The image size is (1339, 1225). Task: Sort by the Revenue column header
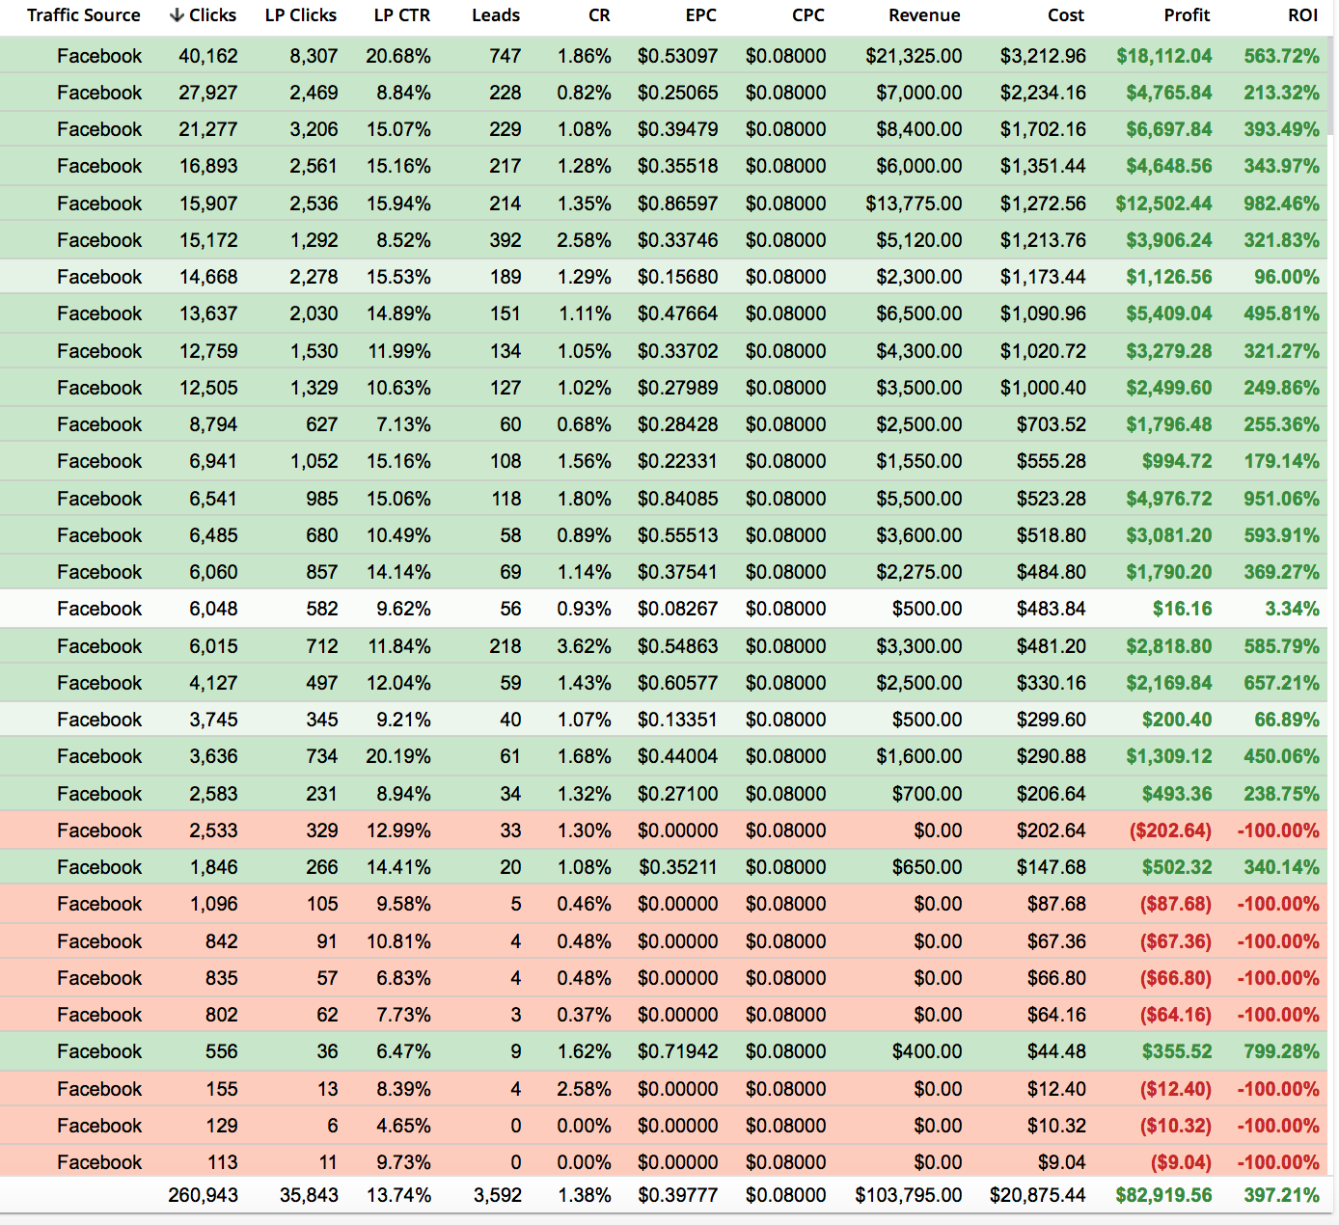pos(924,15)
